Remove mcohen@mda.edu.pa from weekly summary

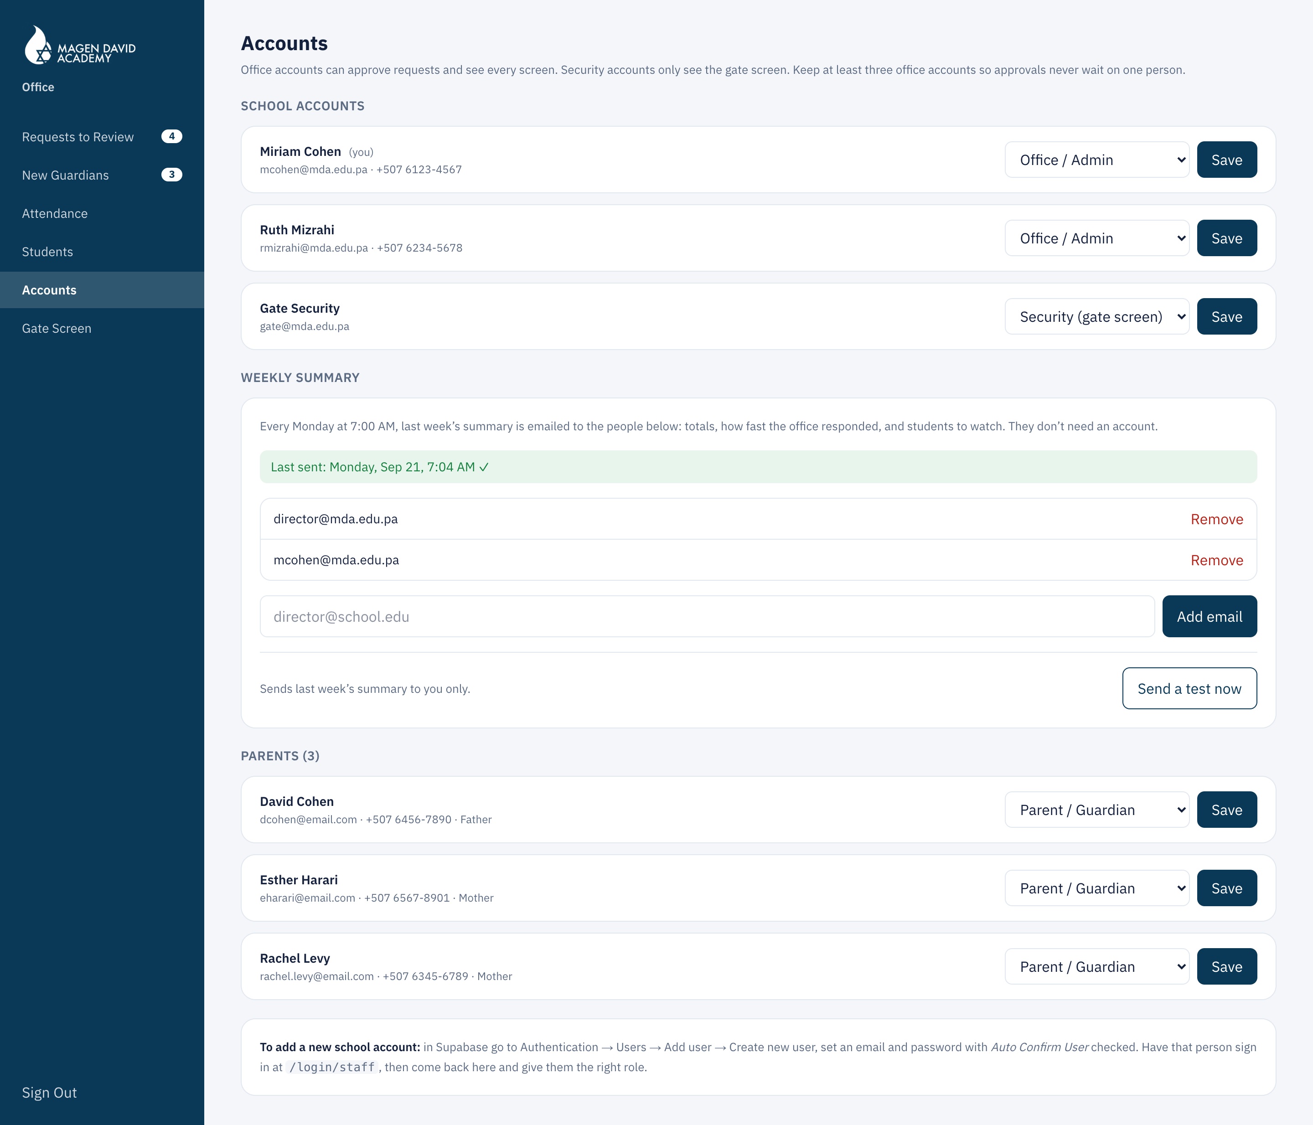[x=1217, y=561]
